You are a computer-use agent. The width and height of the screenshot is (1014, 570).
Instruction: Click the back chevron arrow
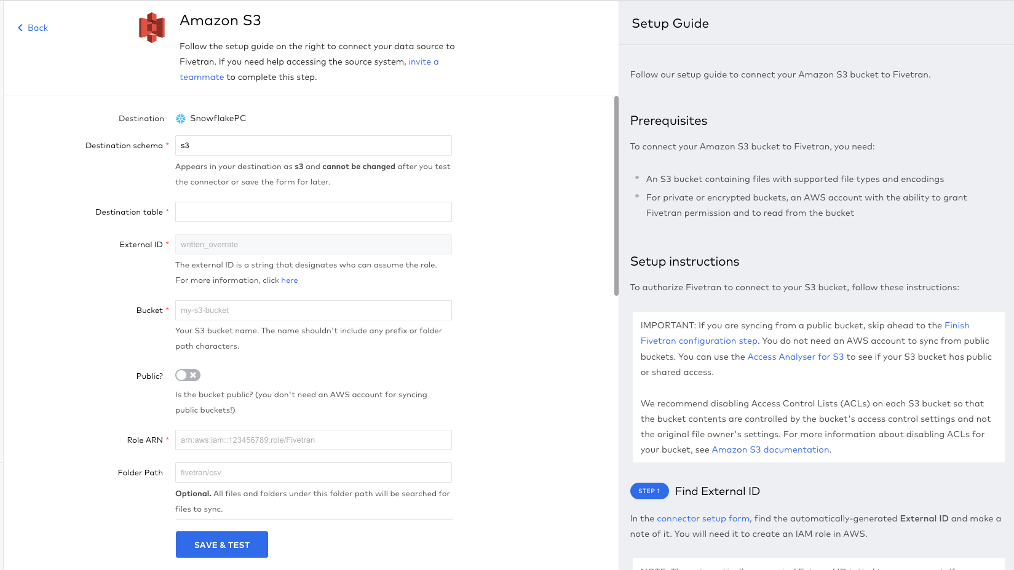19,28
